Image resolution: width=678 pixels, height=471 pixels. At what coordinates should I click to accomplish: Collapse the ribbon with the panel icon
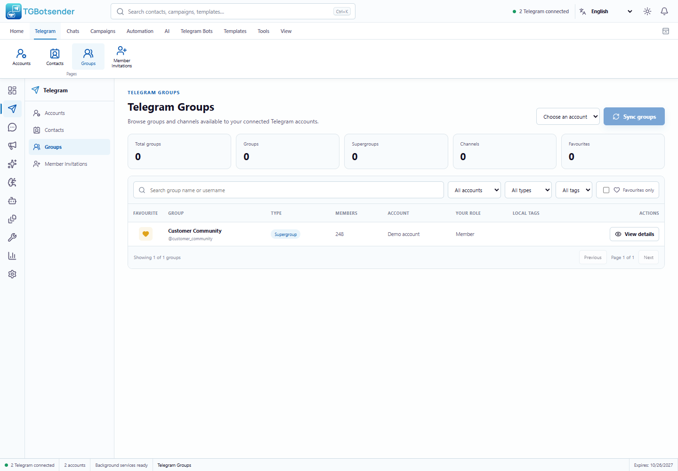pyautogui.click(x=666, y=31)
